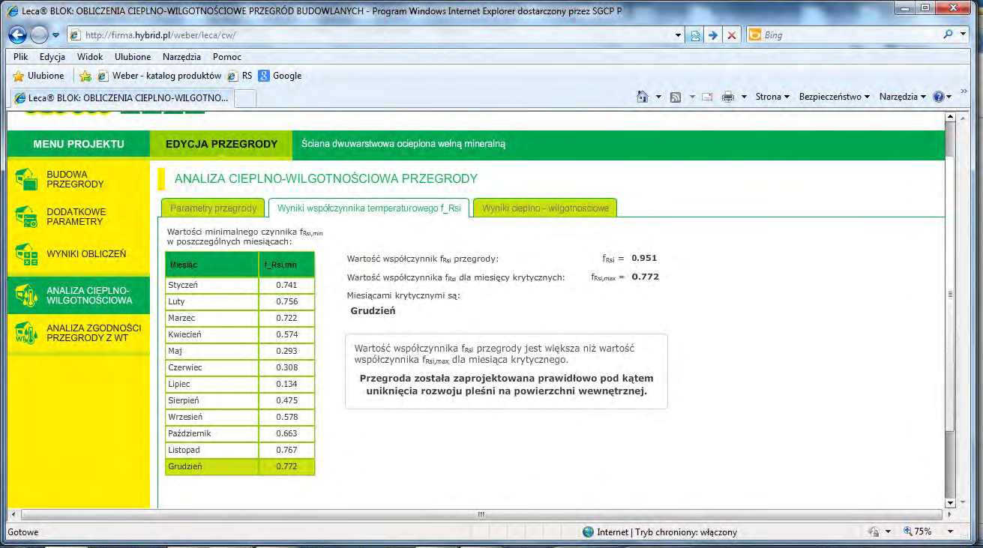Click the RSS feeds icon

(x=676, y=97)
